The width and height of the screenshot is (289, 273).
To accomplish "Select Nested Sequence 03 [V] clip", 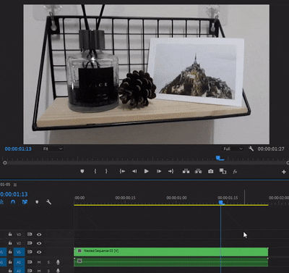I will pyautogui.click(x=171, y=252).
